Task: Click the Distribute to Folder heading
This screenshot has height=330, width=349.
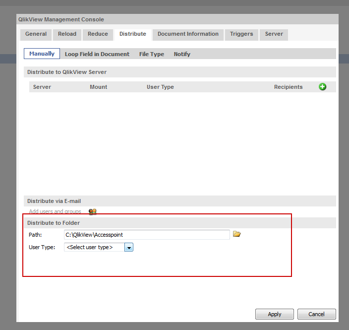Action: [54, 223]
